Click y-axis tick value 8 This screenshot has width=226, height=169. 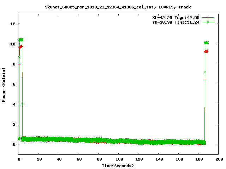pyautogui.click(x=14, y=64)
